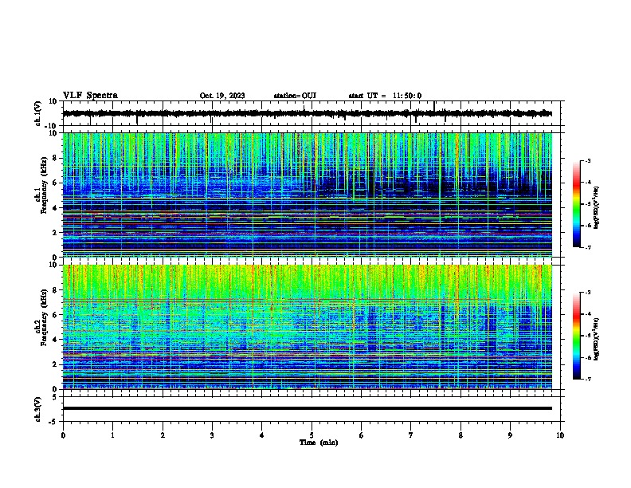The height and width of the screenshot is (488, 631).
Task: Click the "station=OUI" label
Action: click(x=295, y=96)
